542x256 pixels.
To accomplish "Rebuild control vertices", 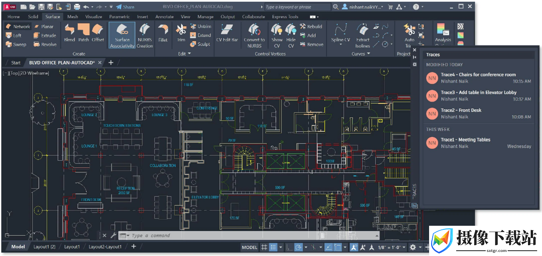I will 311,27.
